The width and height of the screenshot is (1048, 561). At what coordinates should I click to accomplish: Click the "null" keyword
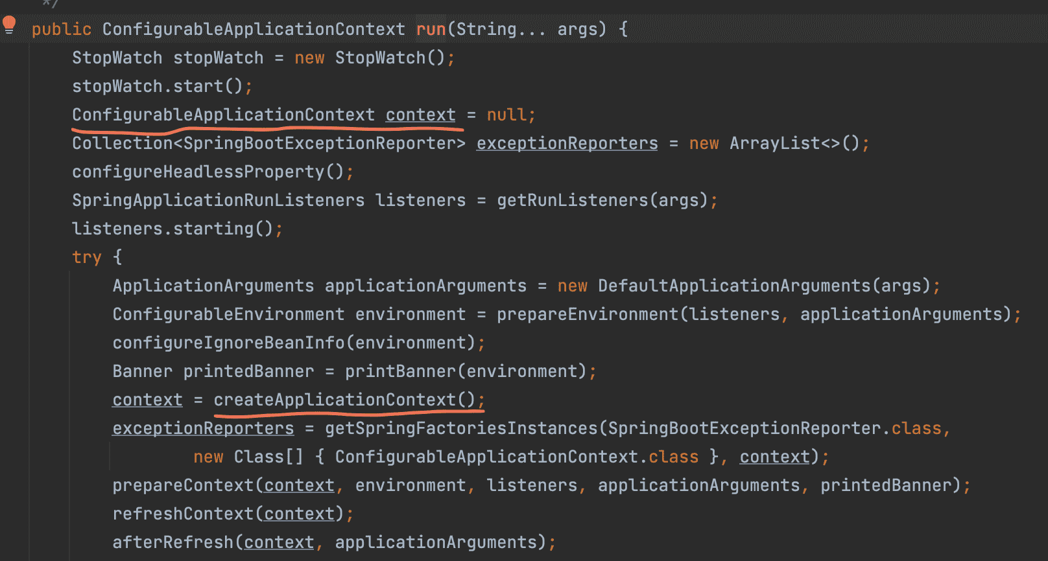pyautogui.click(x=507, y=115)
